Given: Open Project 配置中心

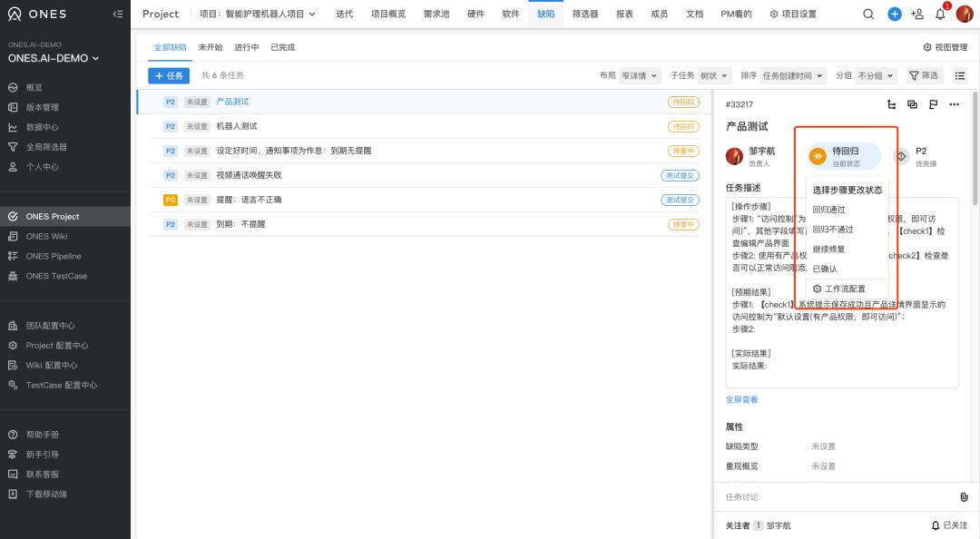Looking at the screenshot, I should click(57, 345).
